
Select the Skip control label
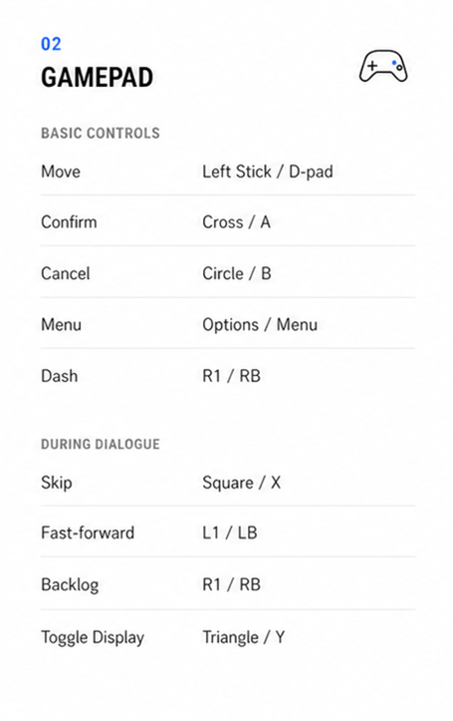point(57,483)
